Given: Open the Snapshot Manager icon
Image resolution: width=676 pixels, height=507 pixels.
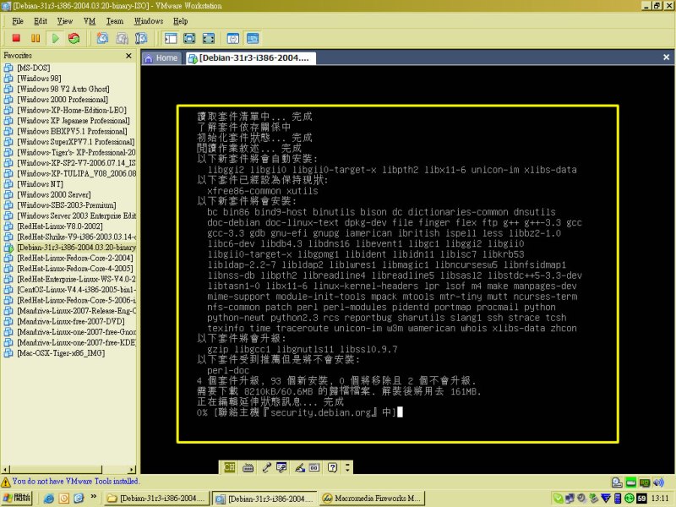Looking at the screenshot, I should coord(141,38).
